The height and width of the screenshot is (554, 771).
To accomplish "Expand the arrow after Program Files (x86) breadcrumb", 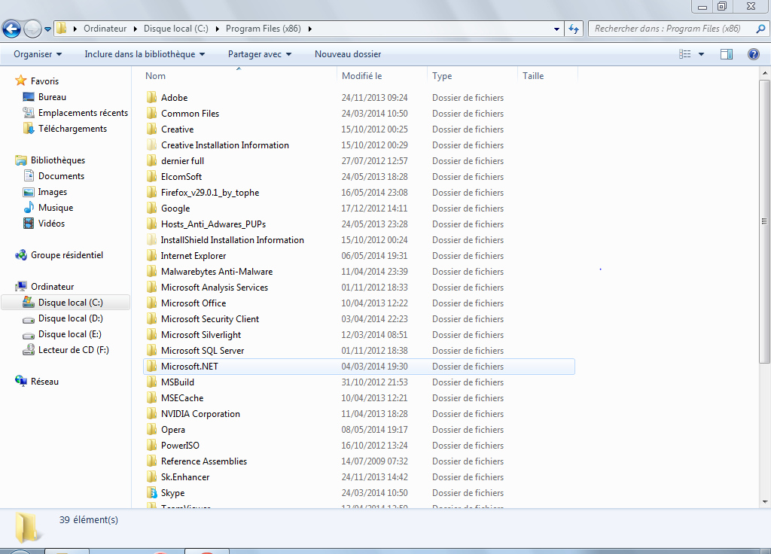I will [x=309, y=29].
